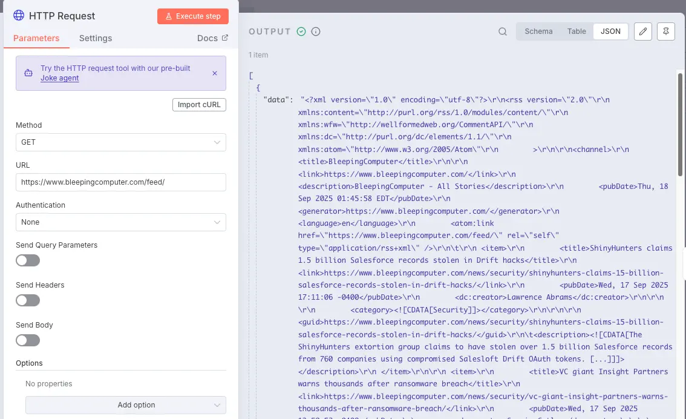
Task: Enable Send Query Parameters
Action: pos(28,260)
